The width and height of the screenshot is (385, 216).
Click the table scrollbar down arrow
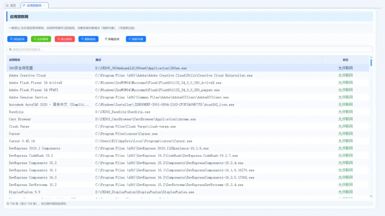[371, 196]
